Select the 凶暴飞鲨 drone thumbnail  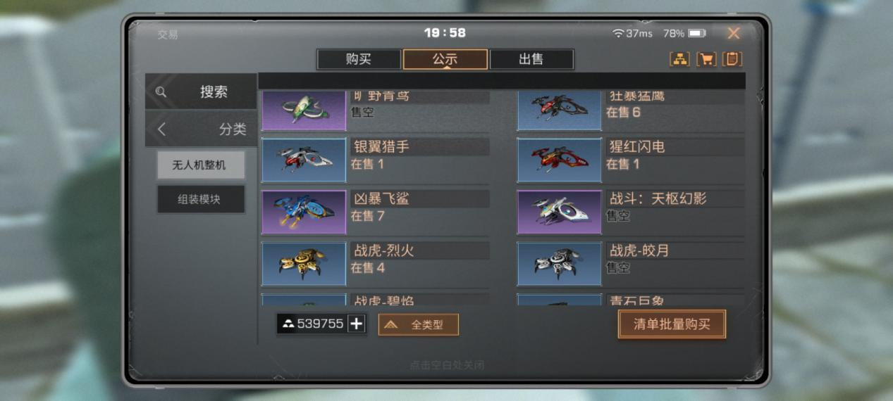(x=304, y=212)
